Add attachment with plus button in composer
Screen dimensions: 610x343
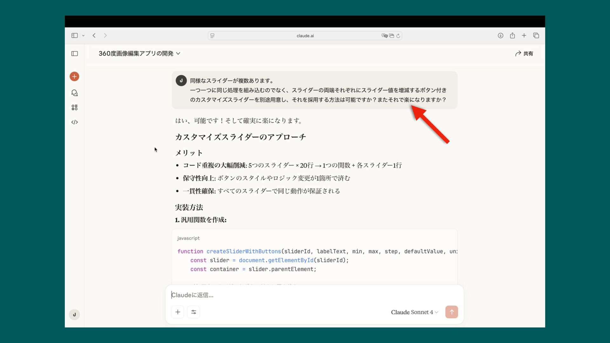tap(178, 312)
